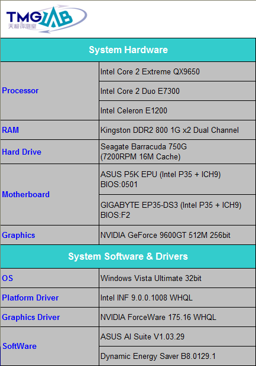
Task: Select the ASUS P5K EPU cell
Action: (177, 179)
